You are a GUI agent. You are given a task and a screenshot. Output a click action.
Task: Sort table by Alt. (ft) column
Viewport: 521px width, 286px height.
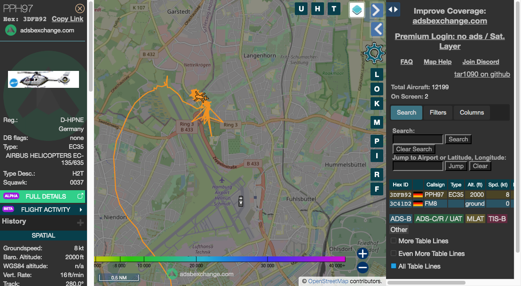475,185
